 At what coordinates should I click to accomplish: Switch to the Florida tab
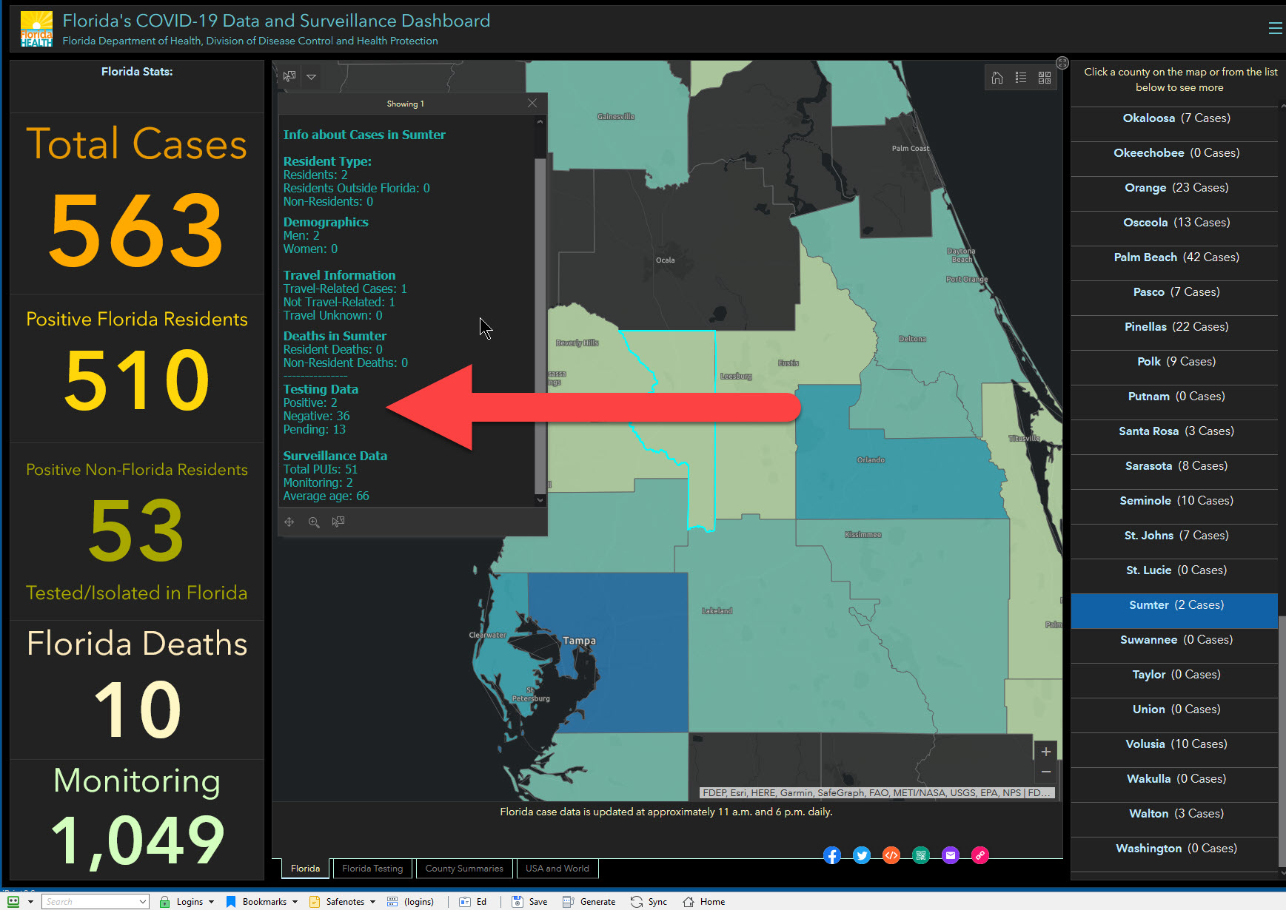pos(305,869)
